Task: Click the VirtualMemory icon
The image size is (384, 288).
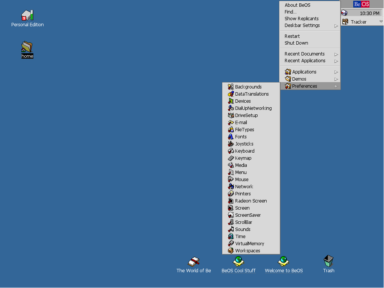Action: tap(231, 243)
